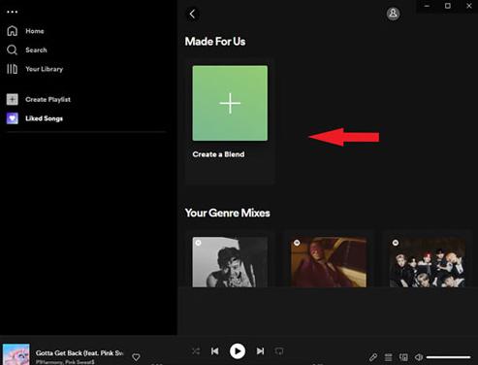Open the Your Genre Mixes heading
478x365 pixels.
click(x=227, y=213)
